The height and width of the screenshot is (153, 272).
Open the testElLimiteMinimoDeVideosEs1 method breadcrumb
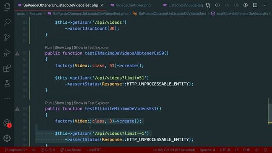coord(243,14)
